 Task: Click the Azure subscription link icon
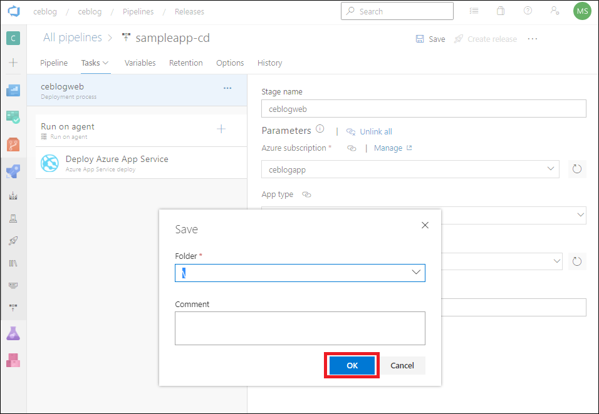pos(352,148)
